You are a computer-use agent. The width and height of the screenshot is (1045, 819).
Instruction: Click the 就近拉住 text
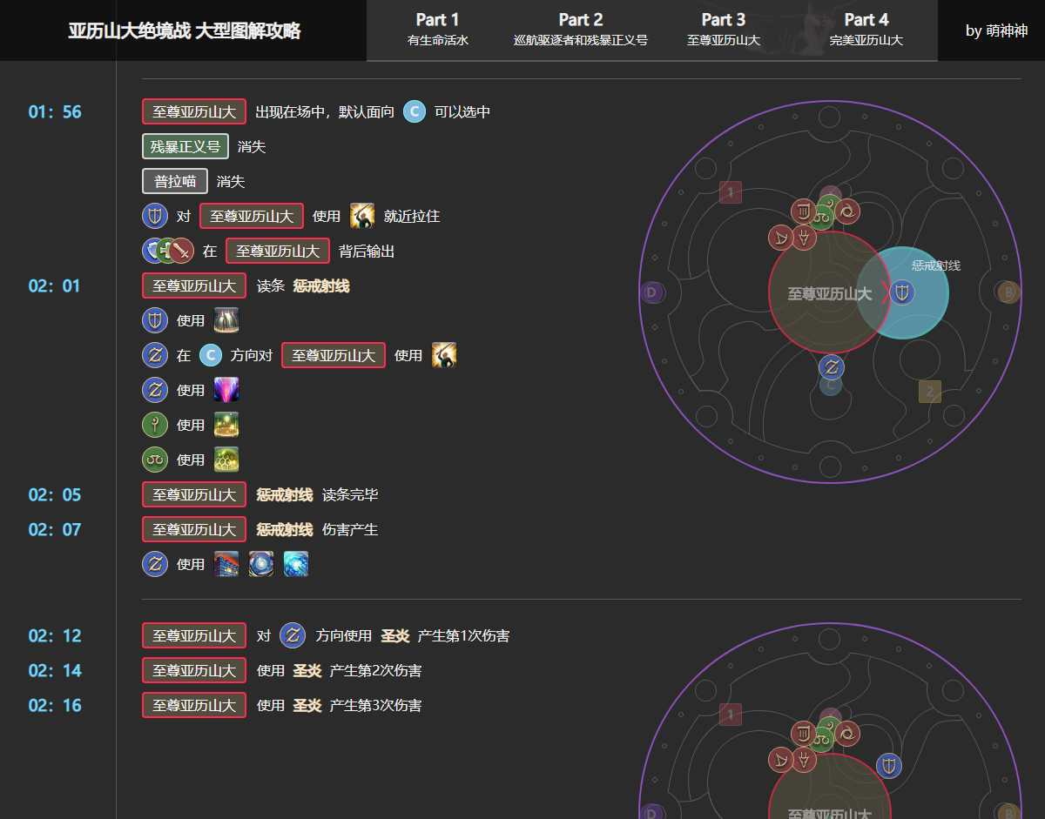(412, 216)
